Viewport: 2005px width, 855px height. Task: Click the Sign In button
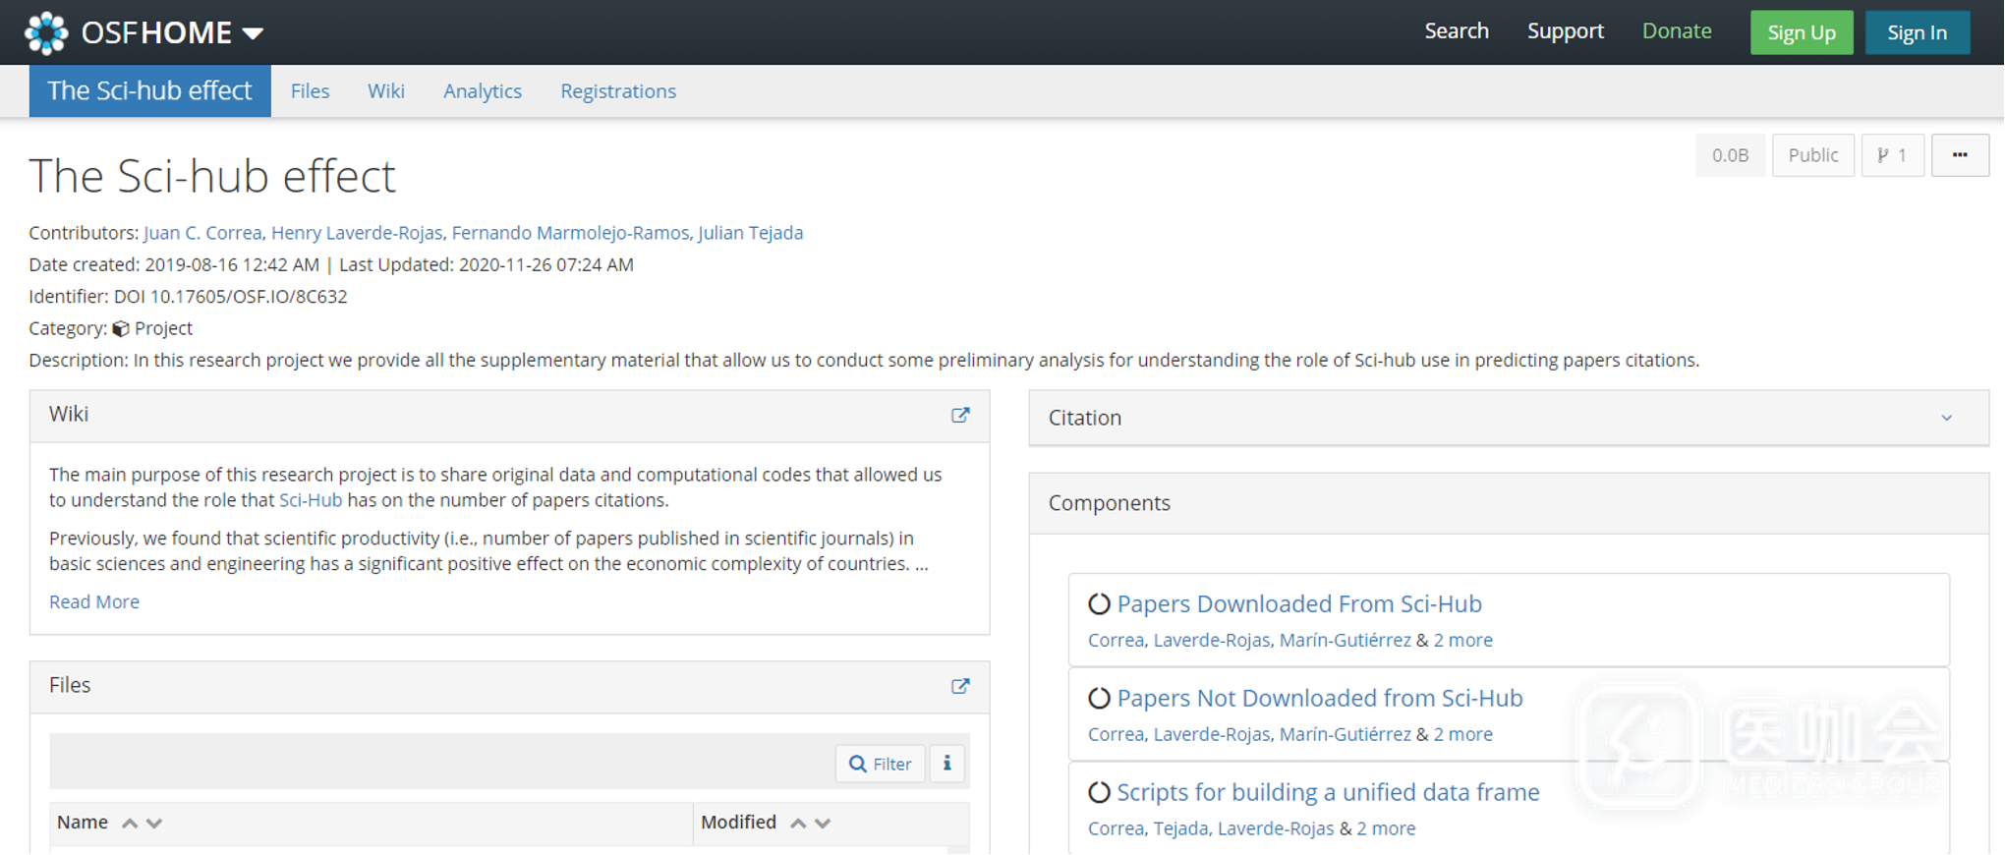coord(1917,32)
